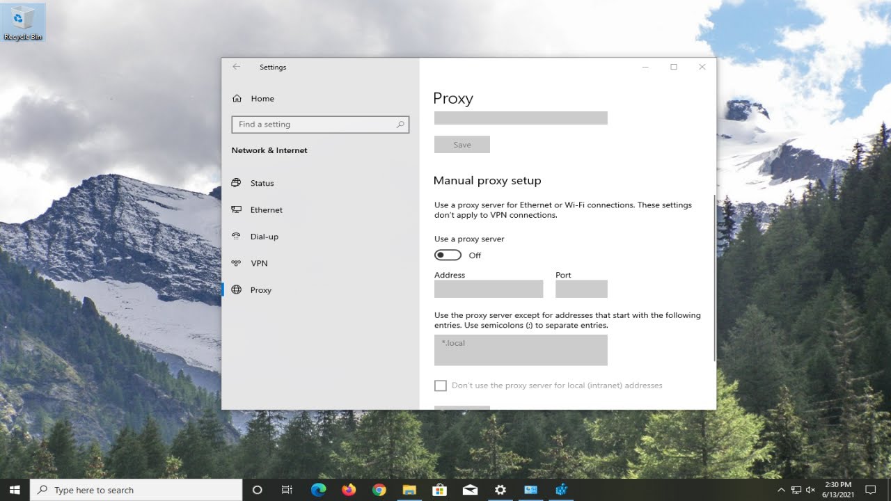Open the last pinned taskbar app icon
Image resolution: width=891 pixels, height=501 pixels.
click(x=561, y=490)
